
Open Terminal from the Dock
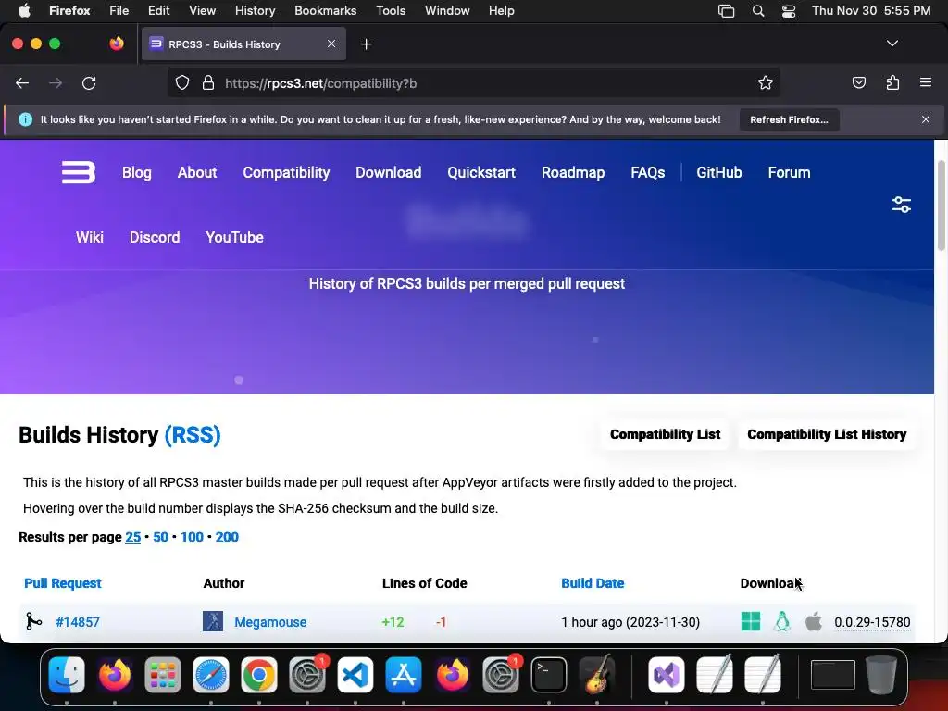point(548,675)
